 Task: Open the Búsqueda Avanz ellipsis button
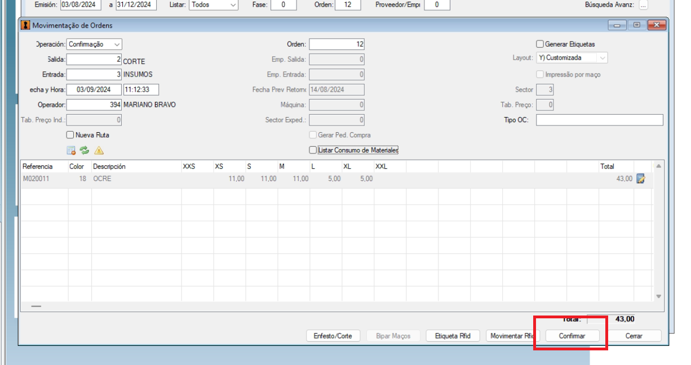click(643, 5)
